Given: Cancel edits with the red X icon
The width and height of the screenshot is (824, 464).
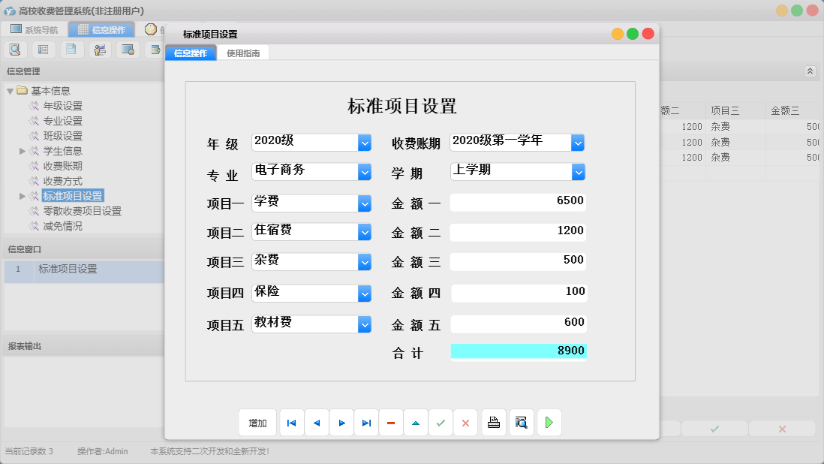Looking at the screenshot, I should (465, 422).
